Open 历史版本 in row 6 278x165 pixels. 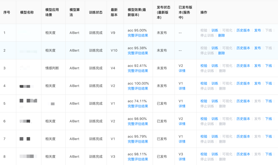[243, 119]
